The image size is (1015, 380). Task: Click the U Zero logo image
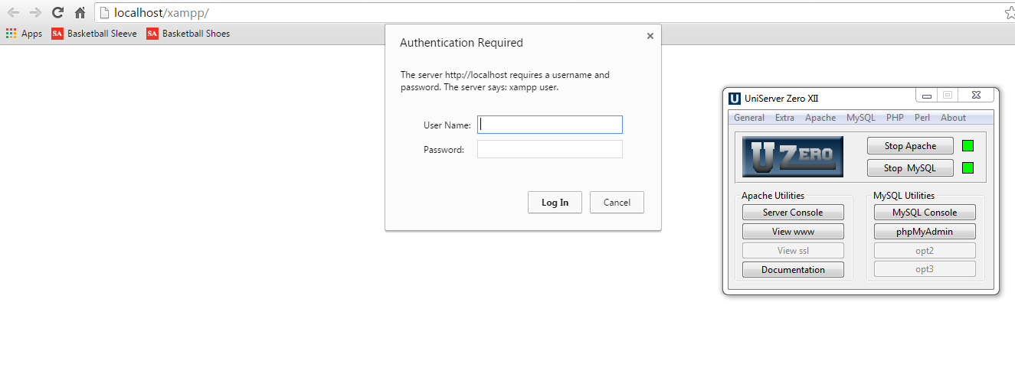coord(793,157)
